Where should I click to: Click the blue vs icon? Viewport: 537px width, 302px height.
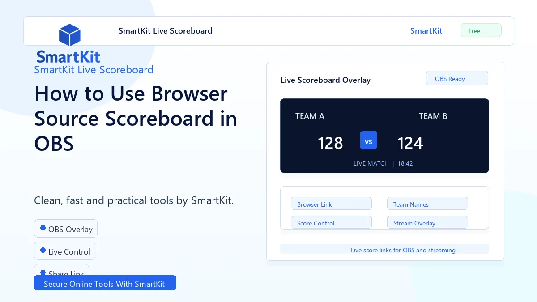tap(369, 140)
